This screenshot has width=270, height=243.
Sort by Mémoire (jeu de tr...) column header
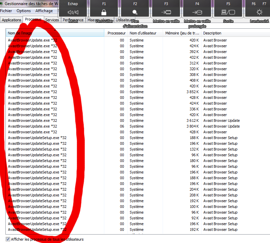pos(182,33)
